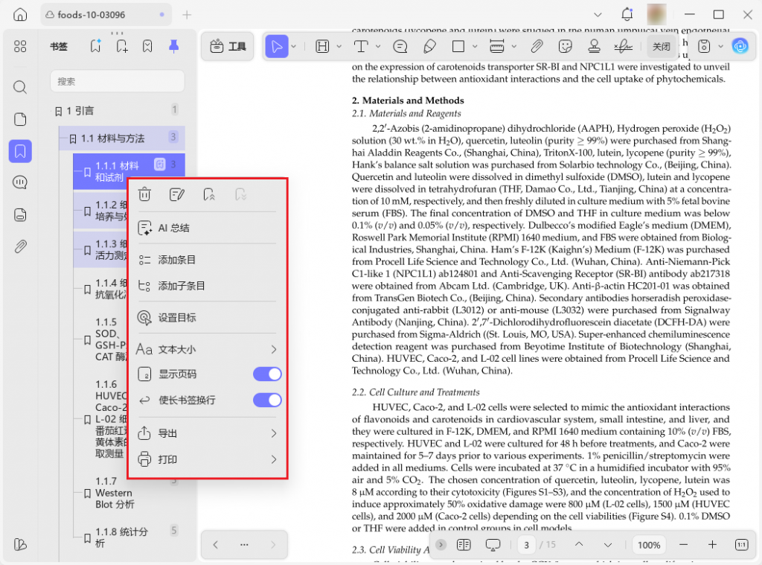Click the comment bubble tool in toolbar
Image resolution: width=762 pixels, height=565 pixels.
400,46
